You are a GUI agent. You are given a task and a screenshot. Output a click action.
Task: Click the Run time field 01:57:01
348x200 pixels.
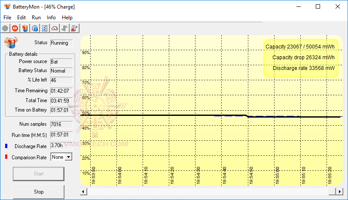coord(61,135)
